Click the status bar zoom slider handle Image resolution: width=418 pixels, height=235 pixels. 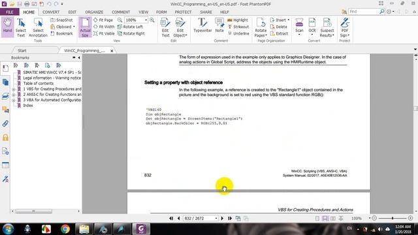(x=393, y=218)
